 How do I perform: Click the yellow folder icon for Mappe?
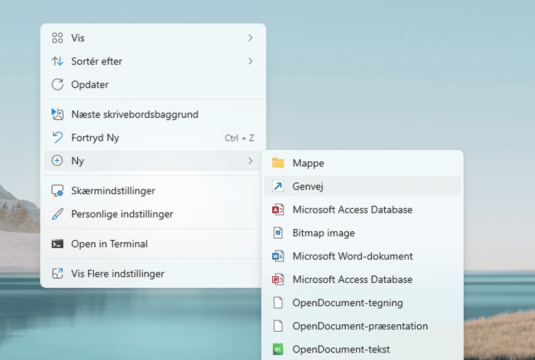click(x=278, y=163)
